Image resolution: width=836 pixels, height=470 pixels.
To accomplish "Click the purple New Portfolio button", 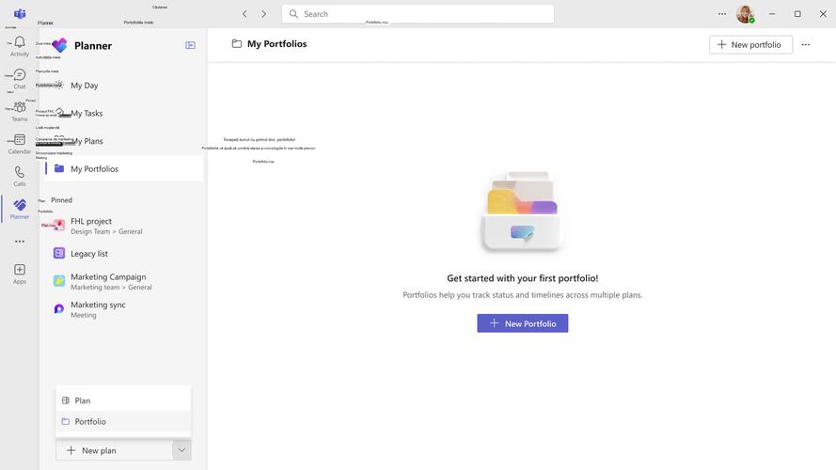I will click(x=522, y=323).
